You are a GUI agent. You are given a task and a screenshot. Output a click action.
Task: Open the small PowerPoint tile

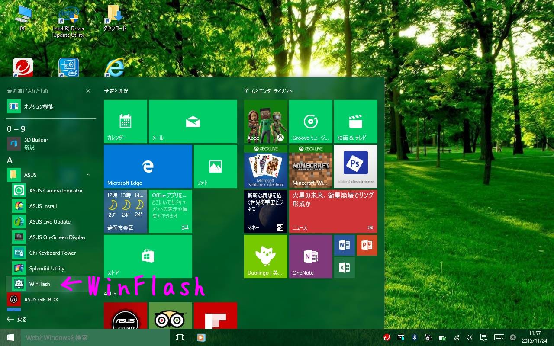pyautogui.click(x=367, y=245)
